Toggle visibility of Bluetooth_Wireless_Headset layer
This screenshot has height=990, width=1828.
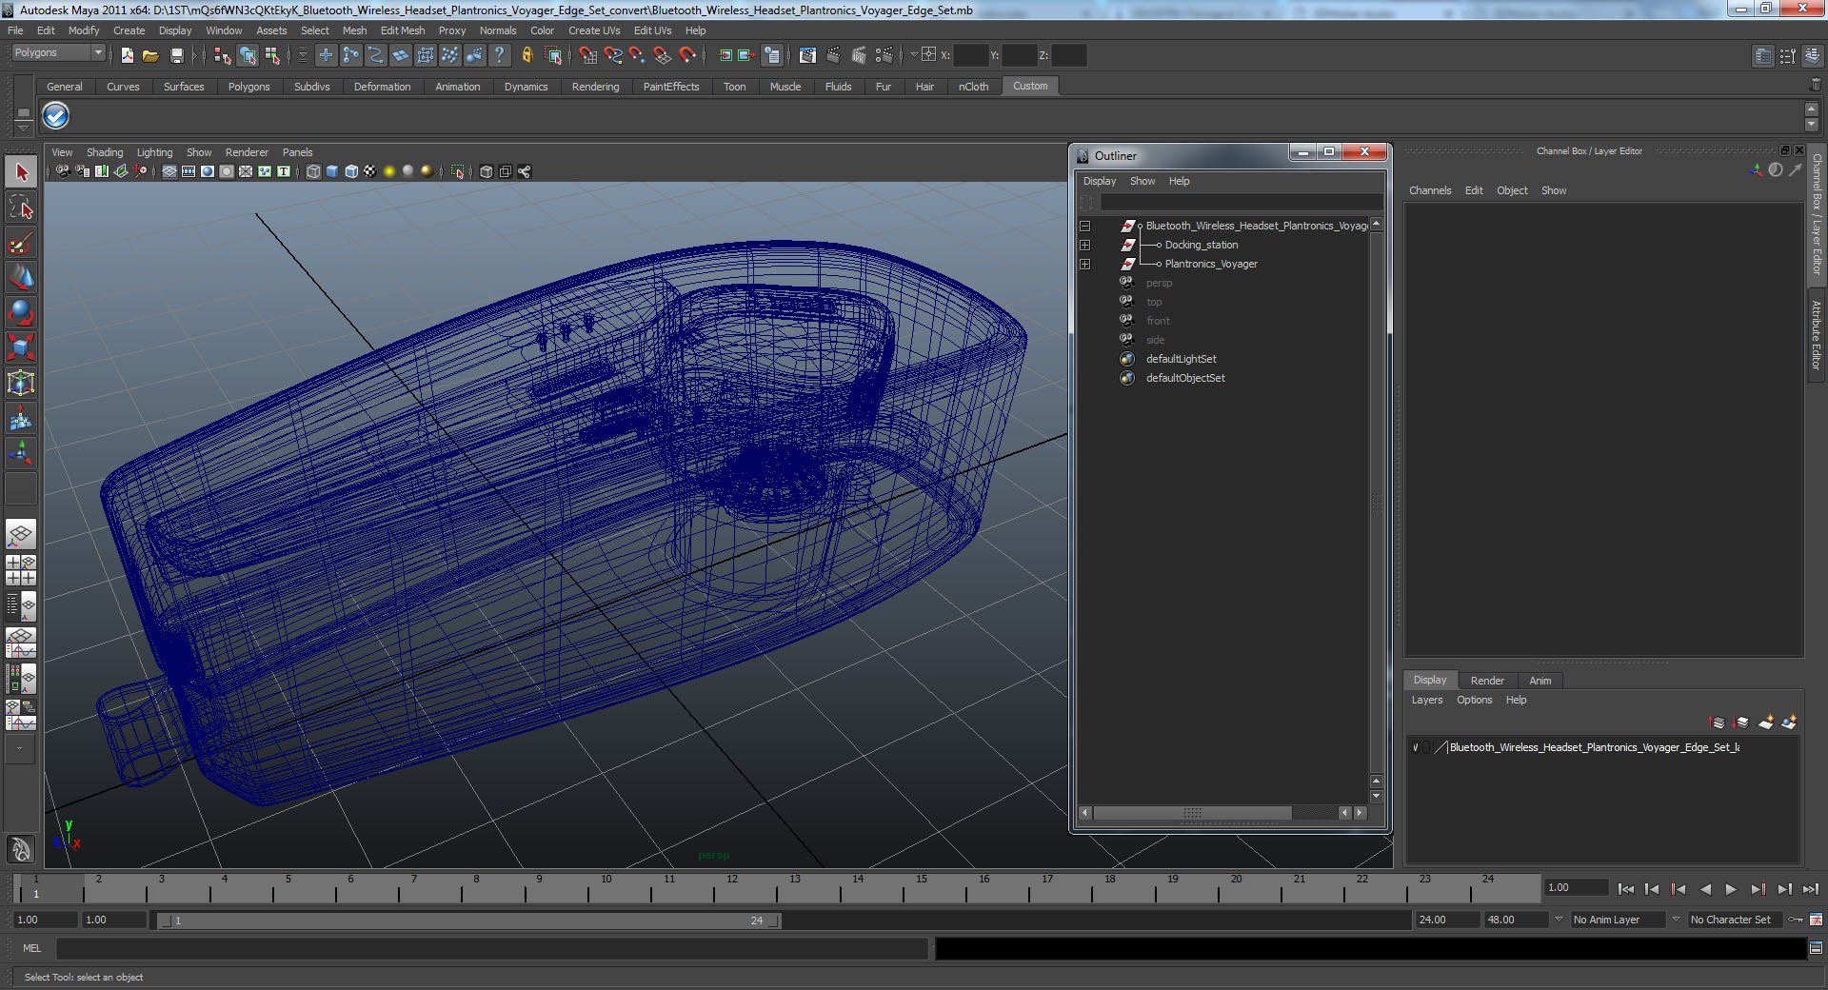pos(1416,747)
